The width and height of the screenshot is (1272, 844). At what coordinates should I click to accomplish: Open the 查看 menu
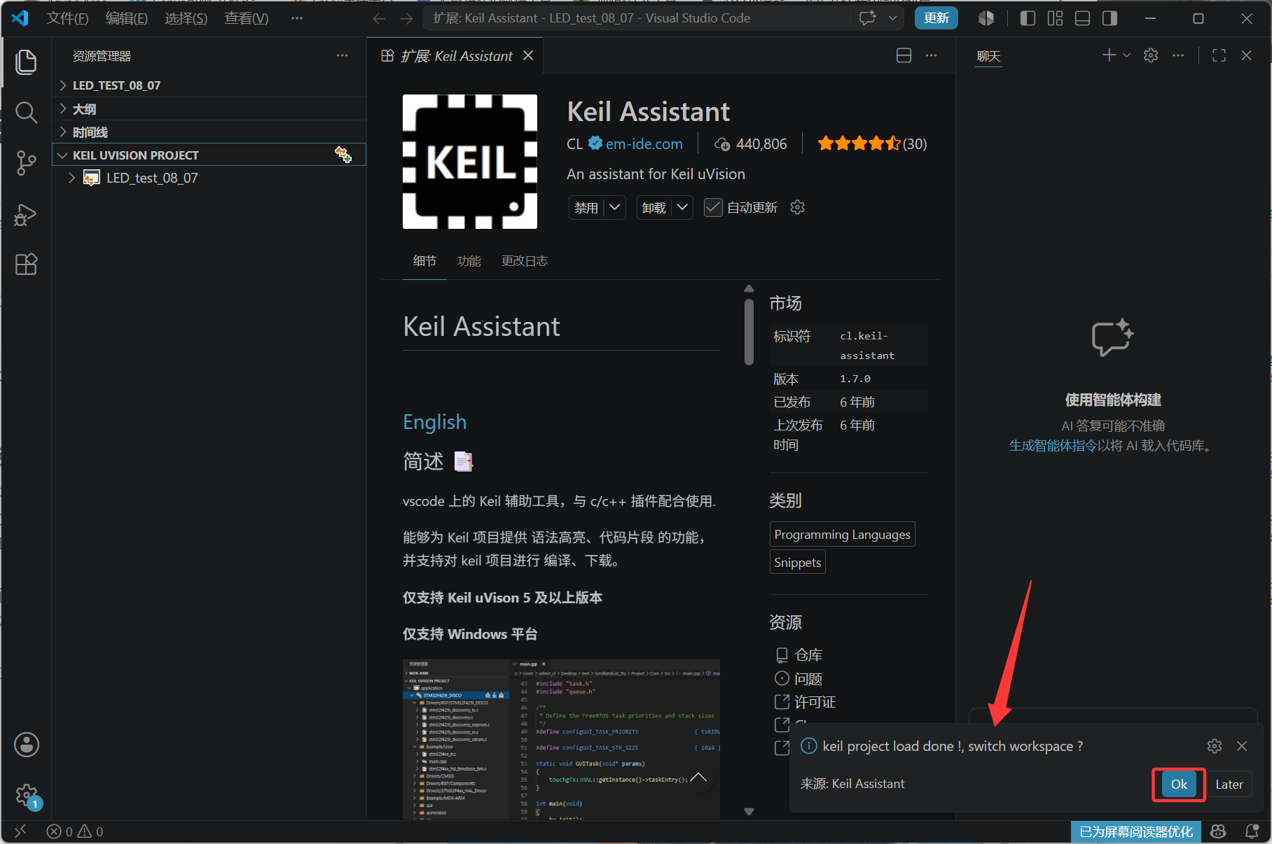[246, 18]
